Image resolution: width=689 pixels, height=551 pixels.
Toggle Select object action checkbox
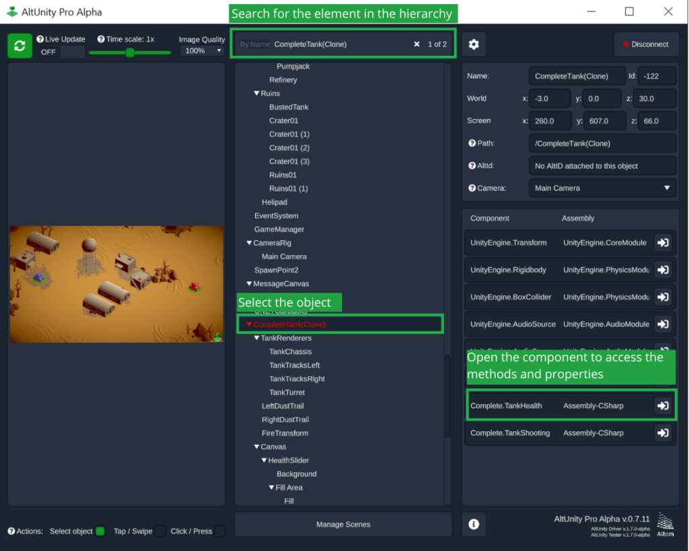coord(100,531)
